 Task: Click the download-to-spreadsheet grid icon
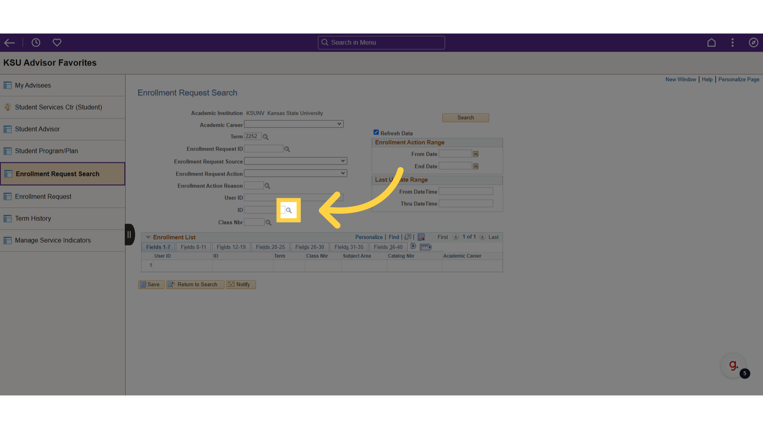click(421, 237)
